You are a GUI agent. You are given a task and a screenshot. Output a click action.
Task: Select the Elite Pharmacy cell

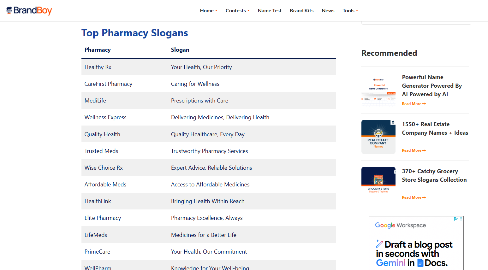103,218
